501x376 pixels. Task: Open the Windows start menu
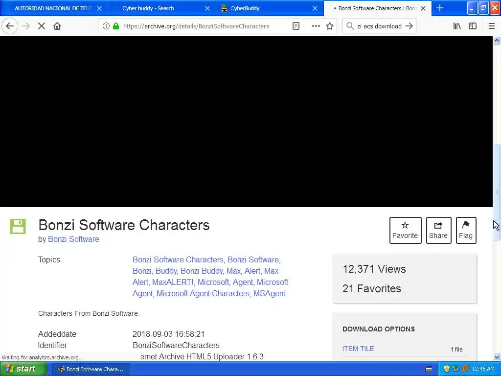(23, 369)
